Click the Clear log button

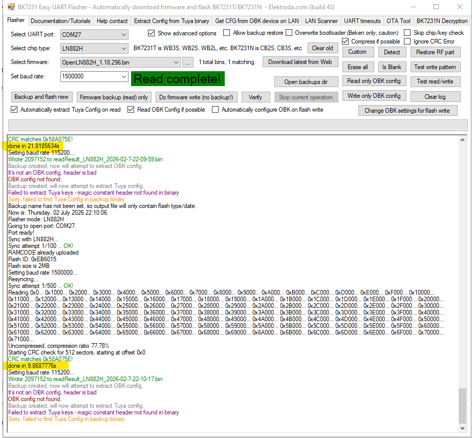pos(435,97)
